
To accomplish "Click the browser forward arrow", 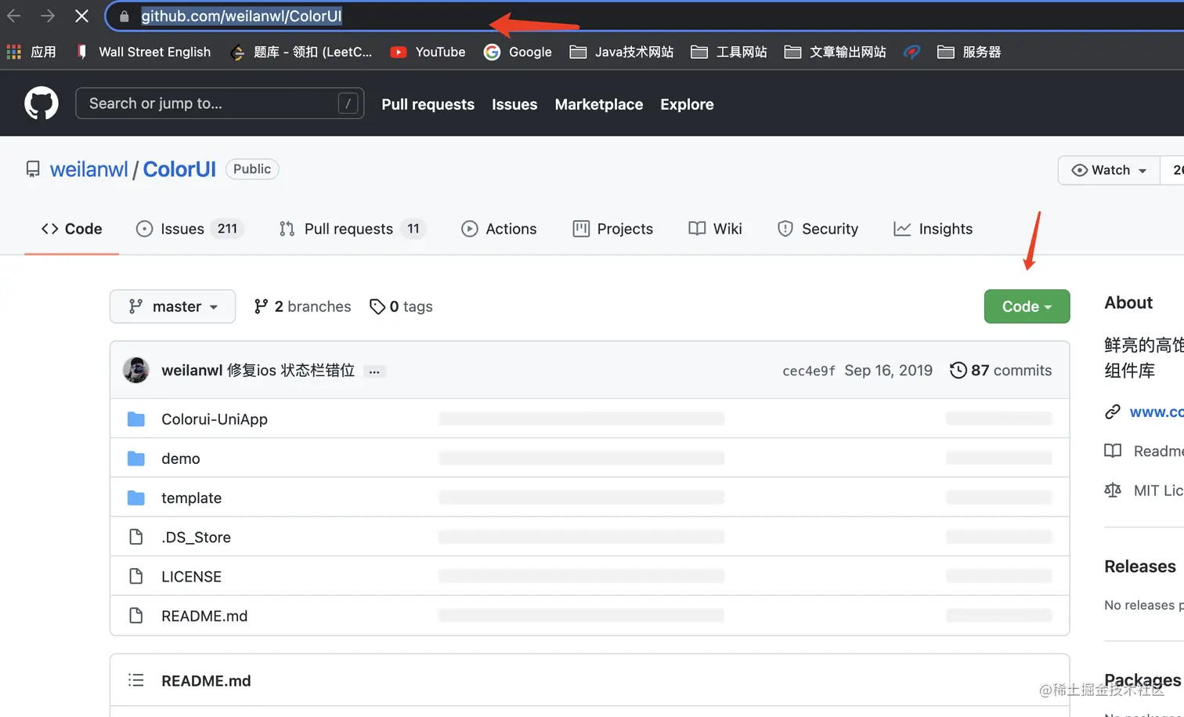I will (x=48, y=16).
